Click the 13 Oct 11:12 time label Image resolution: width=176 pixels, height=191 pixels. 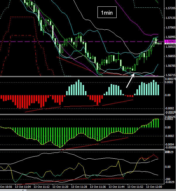click(x=41, y=187)
